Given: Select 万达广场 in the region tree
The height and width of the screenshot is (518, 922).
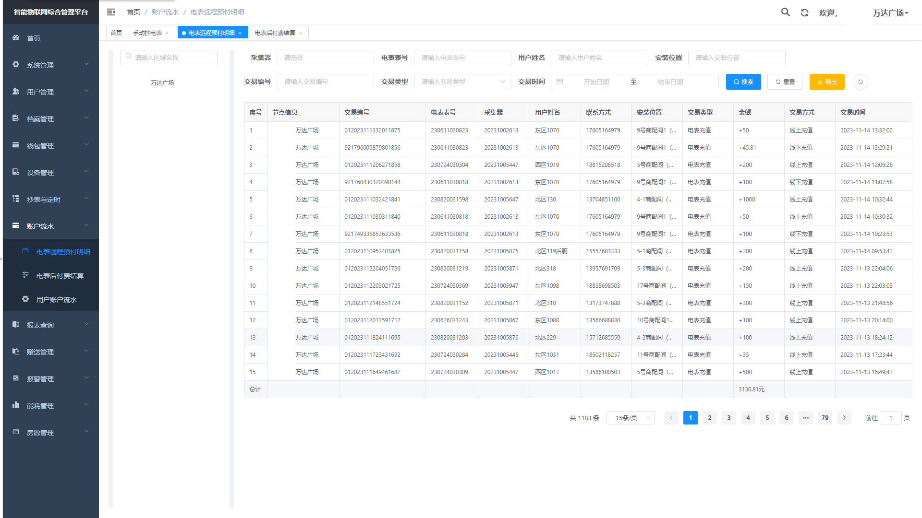Looking at the screenshot, I should pyautogui.click(x=162, y=83).
